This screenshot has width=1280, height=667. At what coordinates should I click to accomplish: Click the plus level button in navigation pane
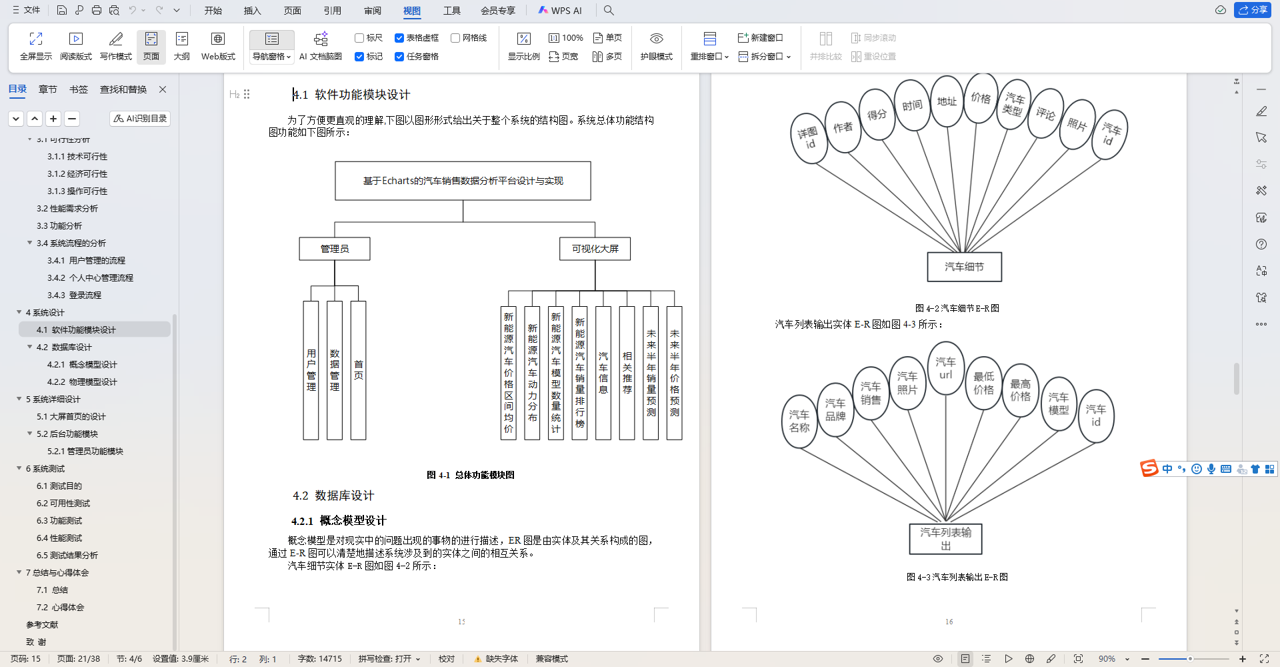click(53, 119)
